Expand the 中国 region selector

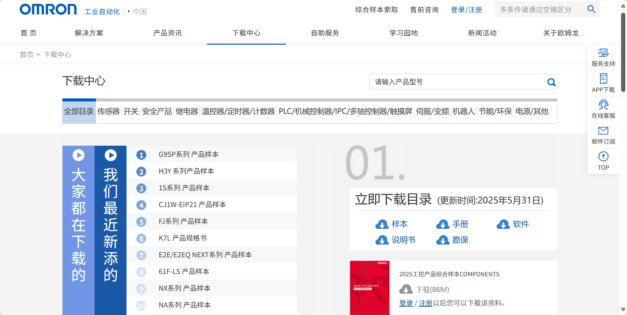pyautogui.click(x=137, y=11)
